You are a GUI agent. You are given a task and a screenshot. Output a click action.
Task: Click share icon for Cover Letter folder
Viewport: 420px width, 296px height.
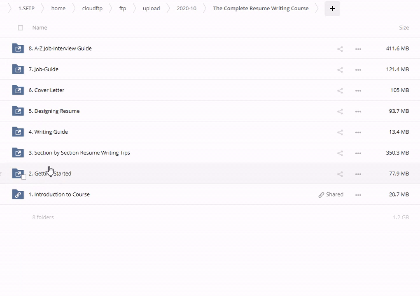[x=340, y=90]
